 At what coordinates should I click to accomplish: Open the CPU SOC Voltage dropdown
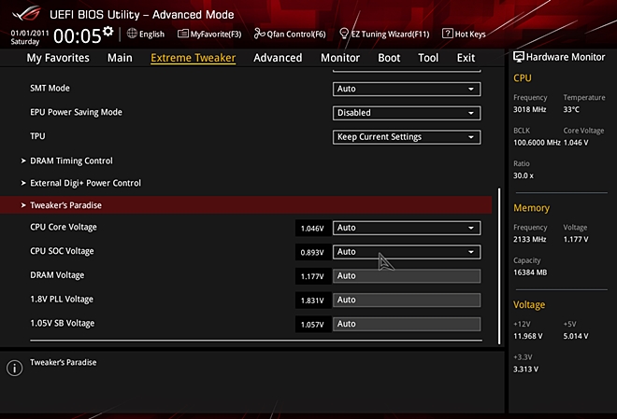pos(407,252)
